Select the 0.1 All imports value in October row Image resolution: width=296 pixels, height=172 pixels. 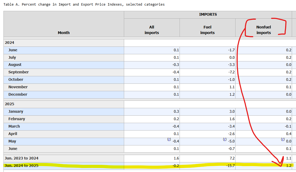(176, 79)
